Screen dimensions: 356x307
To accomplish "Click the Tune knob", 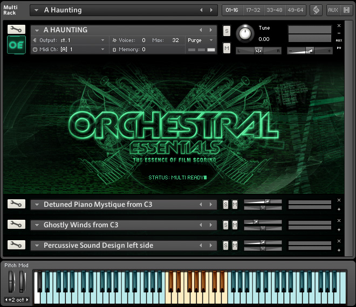I will pos(245,33).
